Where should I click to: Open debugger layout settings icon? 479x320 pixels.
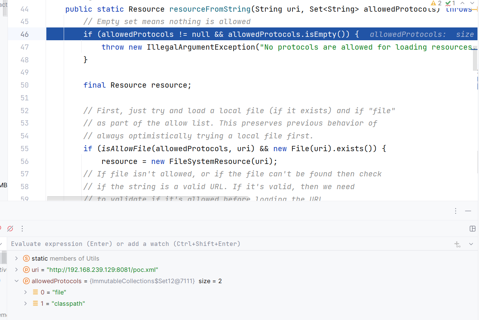(x=473, y=229)
